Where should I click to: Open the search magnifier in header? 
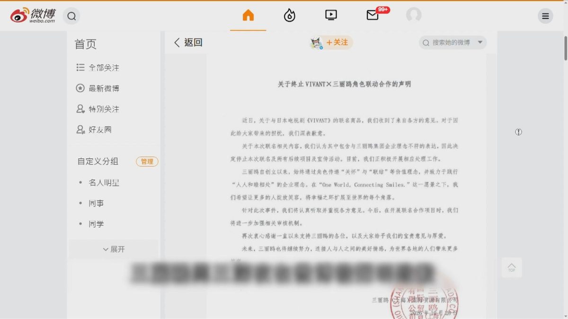[x=71, y=16]
